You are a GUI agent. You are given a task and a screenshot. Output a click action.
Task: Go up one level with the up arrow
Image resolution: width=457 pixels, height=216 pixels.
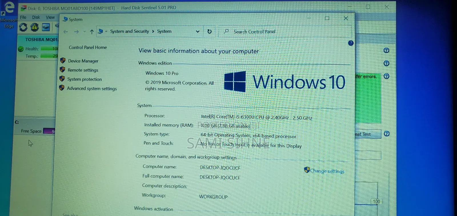[92, 32]
